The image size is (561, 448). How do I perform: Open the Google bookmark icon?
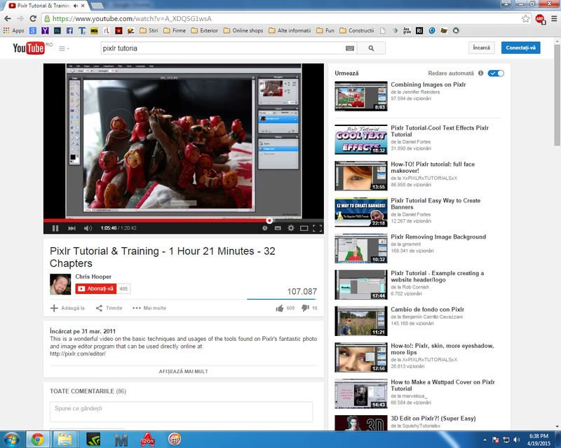click(33, 31)
